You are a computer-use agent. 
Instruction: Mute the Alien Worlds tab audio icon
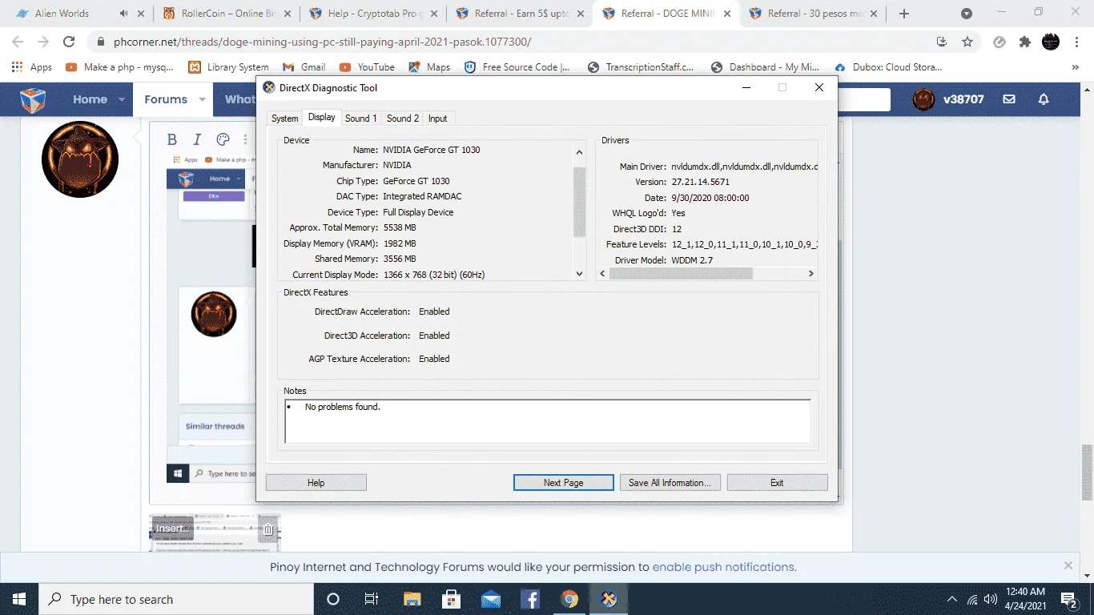point(123,14)
